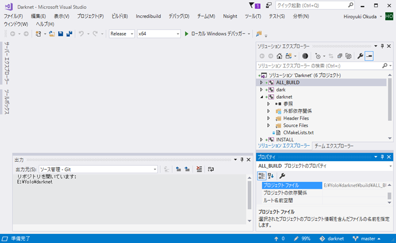This screenshot has width=396, height=243.
Task: Start debugging with the green play icon
Action: pos(186,34)
